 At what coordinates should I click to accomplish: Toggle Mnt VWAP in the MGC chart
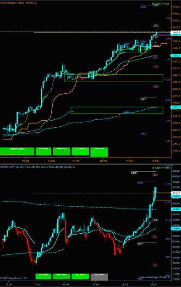44,152
